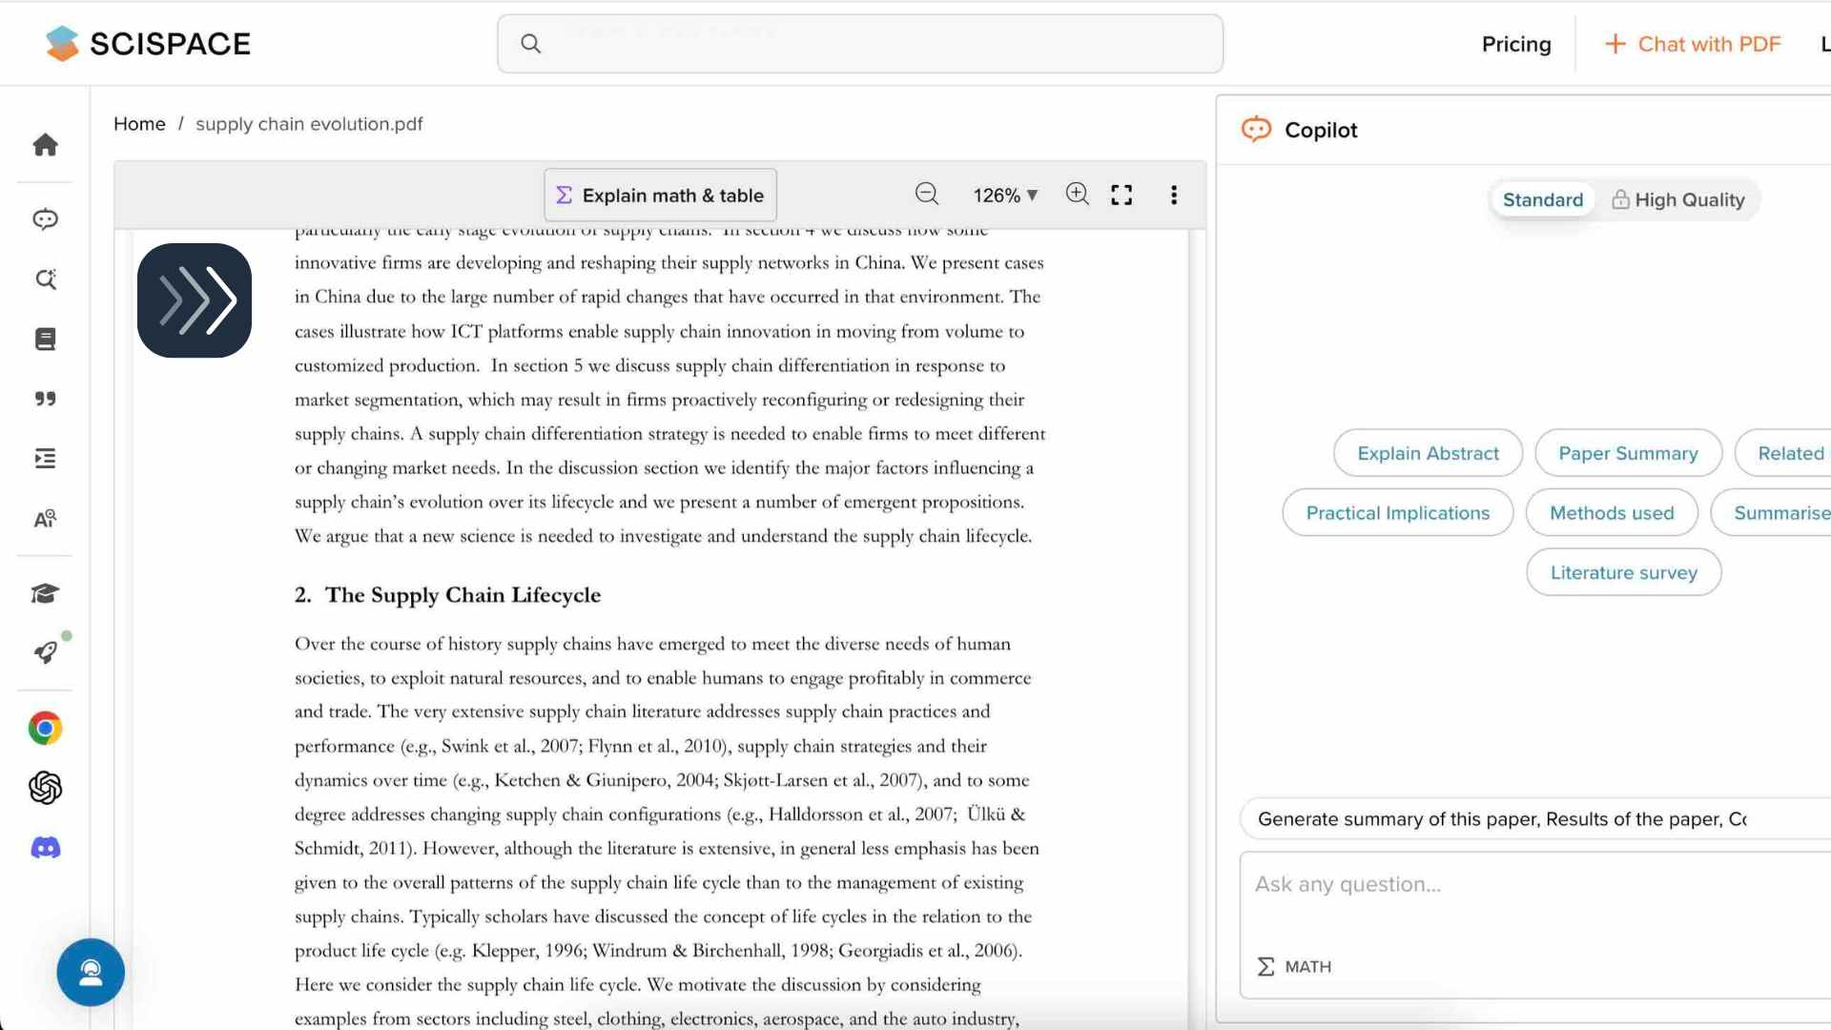This screenshot has height=1030, width=1831.
Task: Keep Copilot on Standard mode
Action: [1542, 199]
